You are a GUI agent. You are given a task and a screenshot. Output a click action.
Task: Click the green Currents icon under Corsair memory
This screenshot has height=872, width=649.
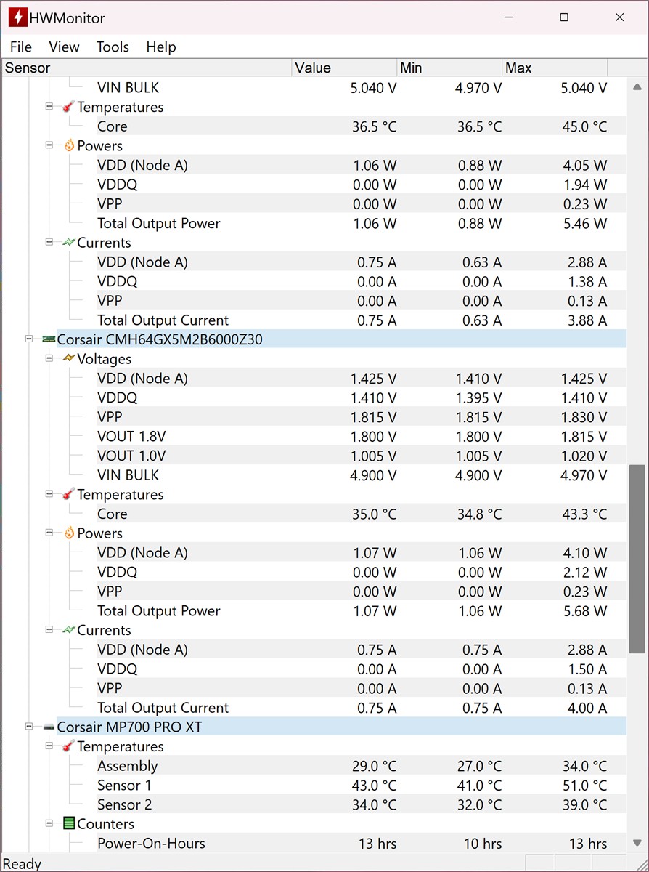click(69, 630)
